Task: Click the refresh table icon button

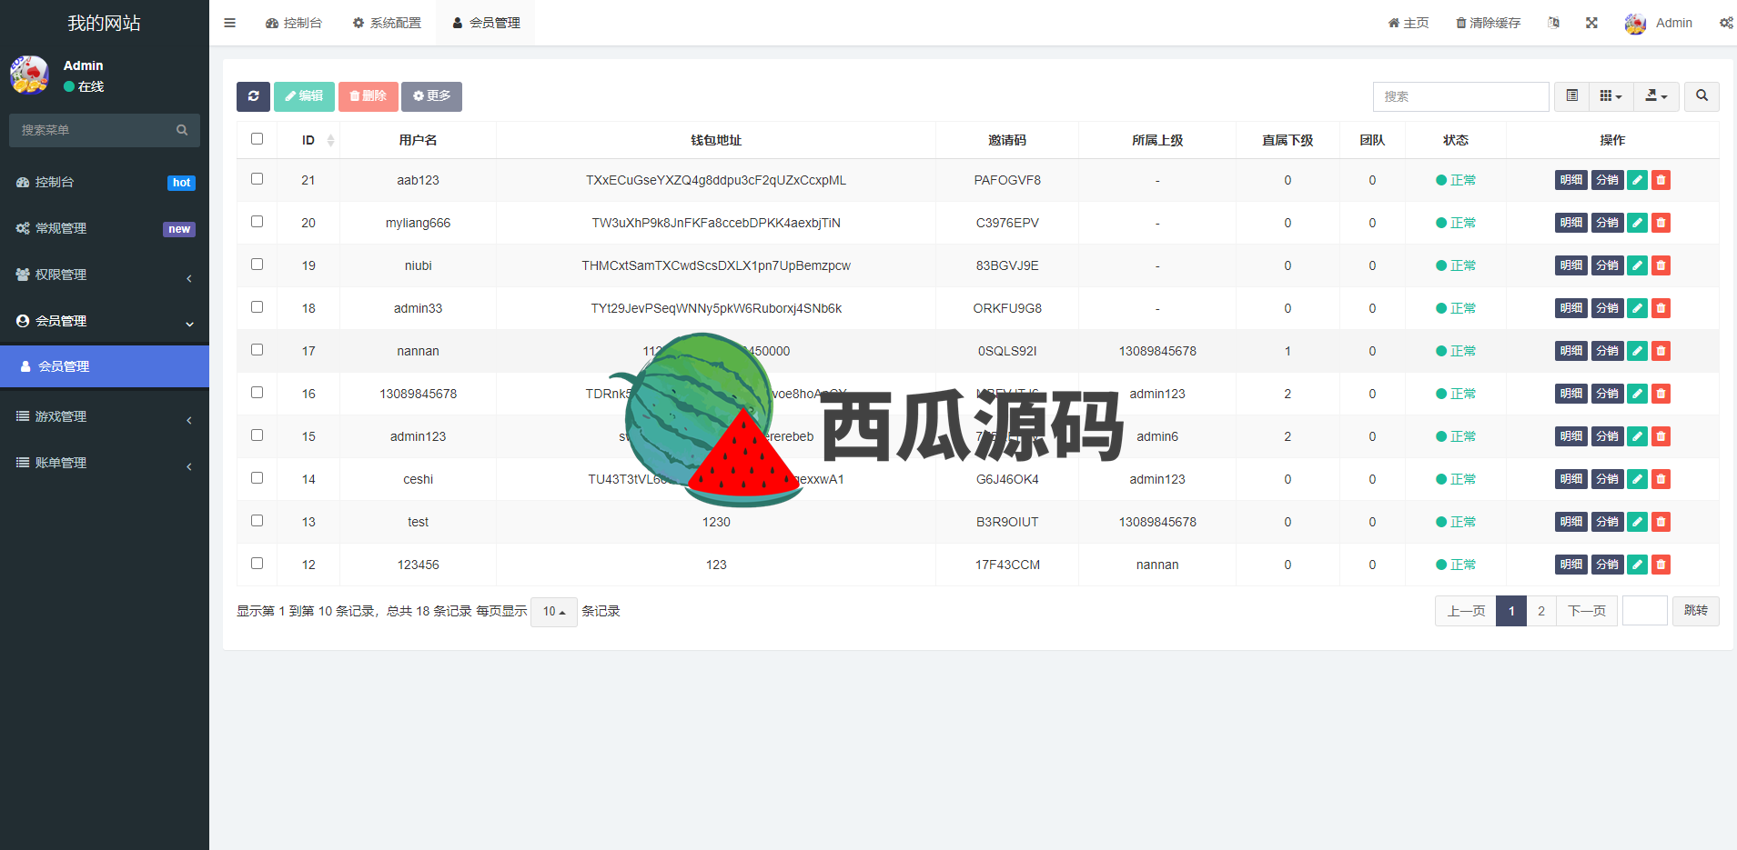Action: coord(253,96)
